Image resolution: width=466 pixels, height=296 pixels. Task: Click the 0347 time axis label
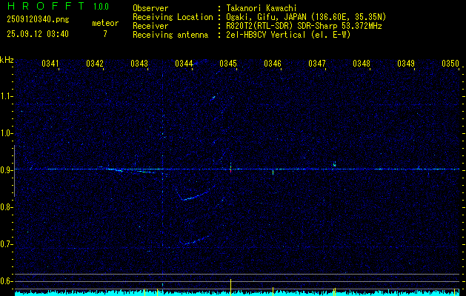coord(317,63)
